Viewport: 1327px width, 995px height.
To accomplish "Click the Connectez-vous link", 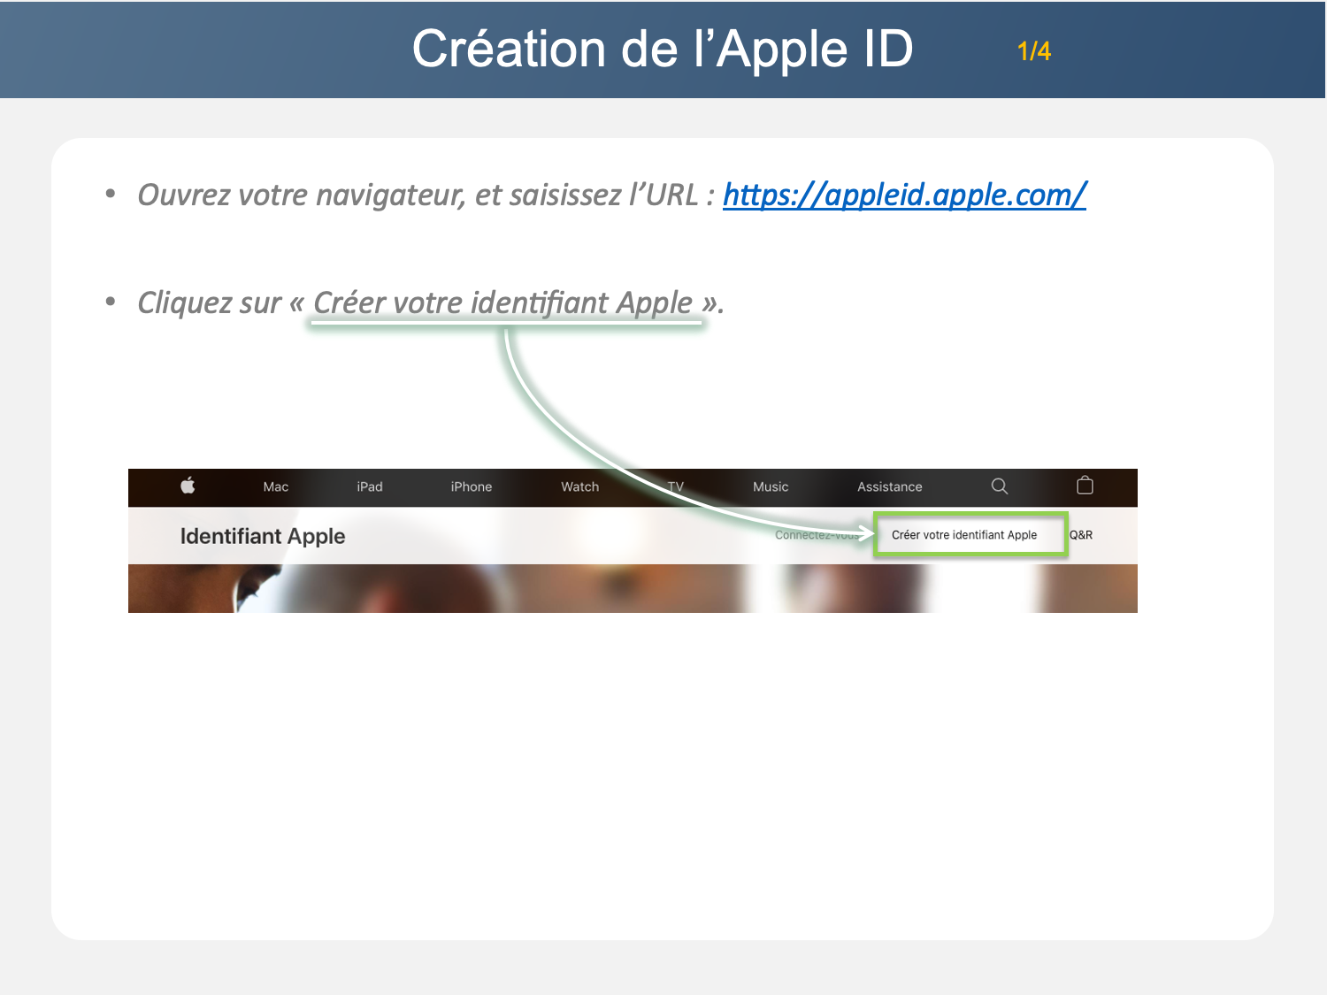I will (x=814, y=535).
